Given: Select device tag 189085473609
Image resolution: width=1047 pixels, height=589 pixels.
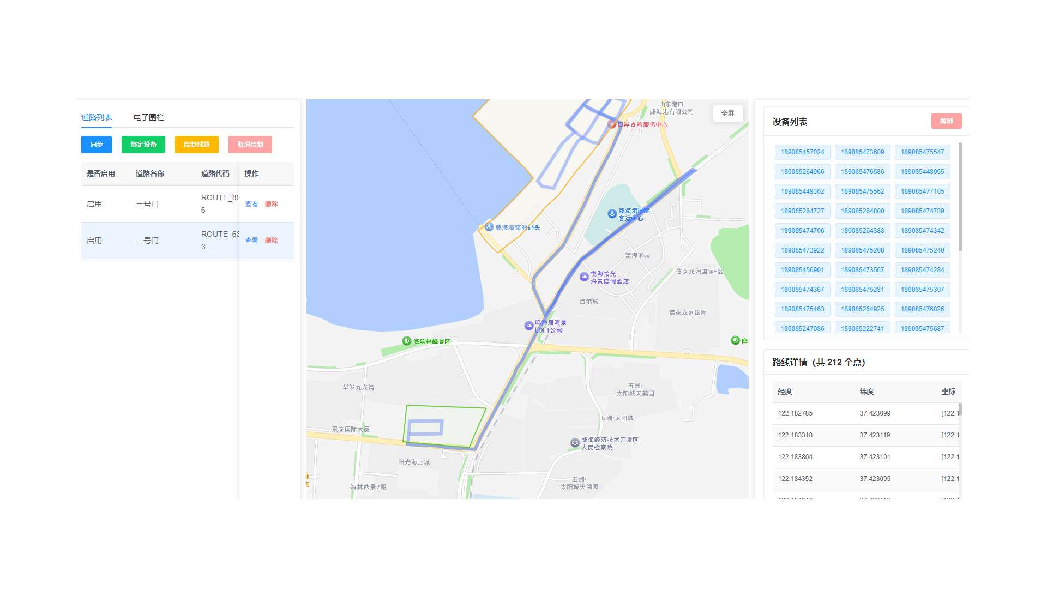Looking at the screenshot, I should pyautogui.click(x=863, y=152).
